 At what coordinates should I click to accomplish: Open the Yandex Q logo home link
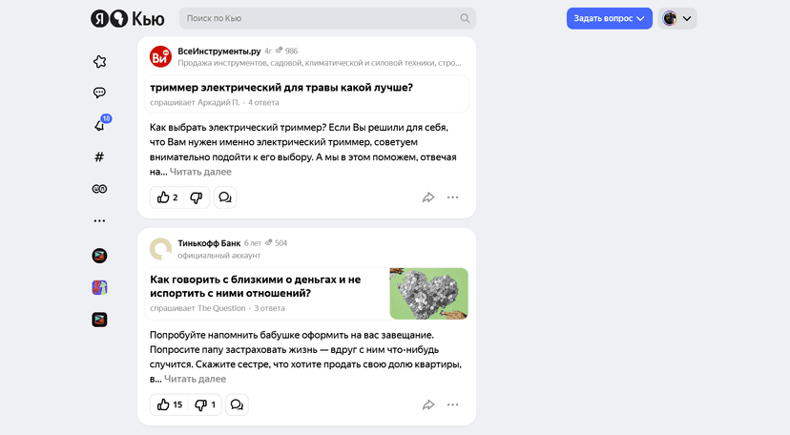tap(128, 19)
